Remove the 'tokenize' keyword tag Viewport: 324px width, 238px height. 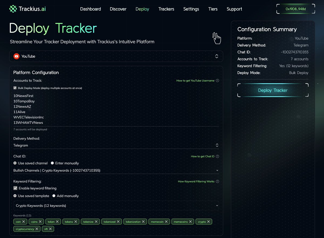coord(96,222)
